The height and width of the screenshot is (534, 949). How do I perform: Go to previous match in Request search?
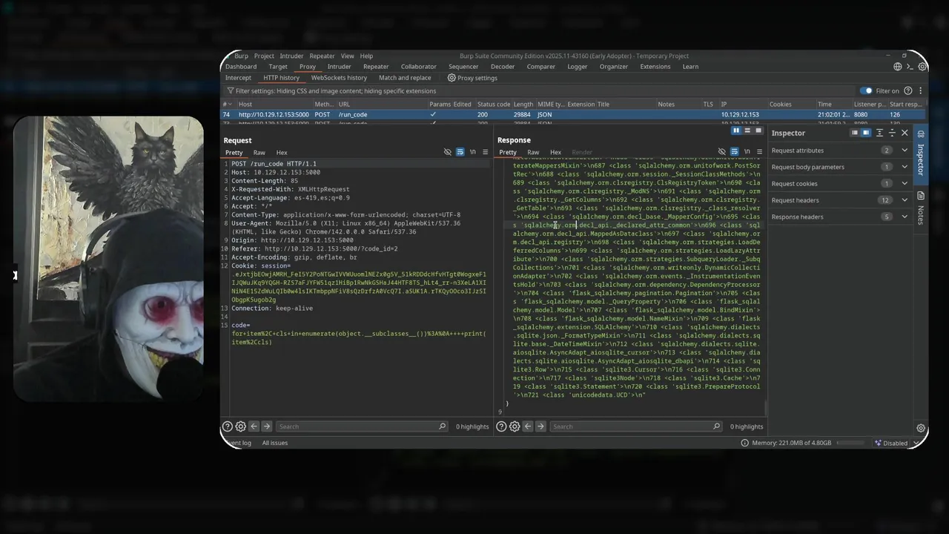[x=254, y=426]
